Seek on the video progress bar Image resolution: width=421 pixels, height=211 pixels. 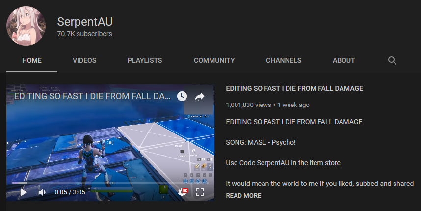(x=110, y=183)
